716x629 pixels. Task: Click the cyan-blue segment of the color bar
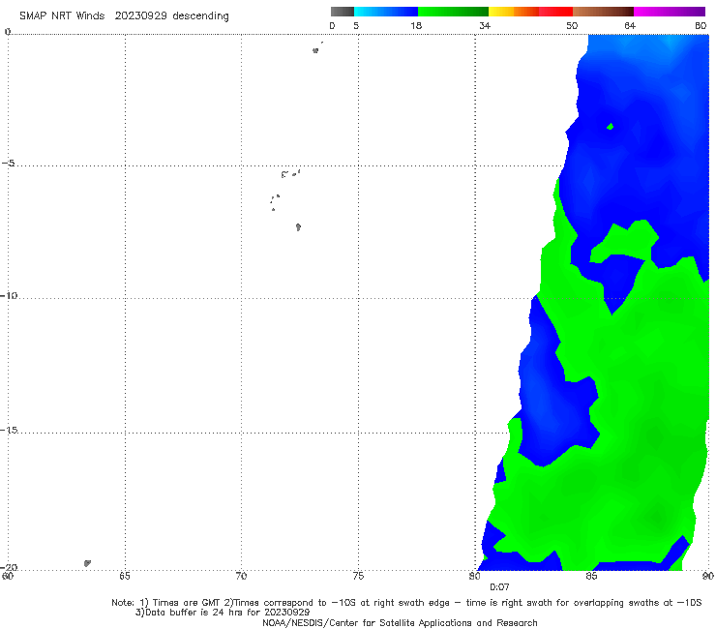click(x=386, y=12)
